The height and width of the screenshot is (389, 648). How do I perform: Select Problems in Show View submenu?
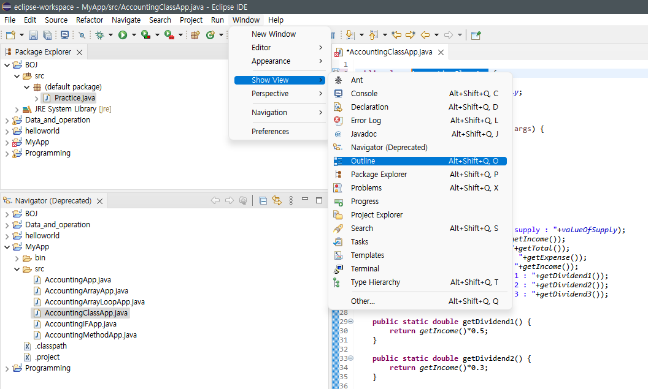point(420,187)
